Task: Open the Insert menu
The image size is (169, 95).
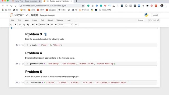Action: (x=35, y=20)
